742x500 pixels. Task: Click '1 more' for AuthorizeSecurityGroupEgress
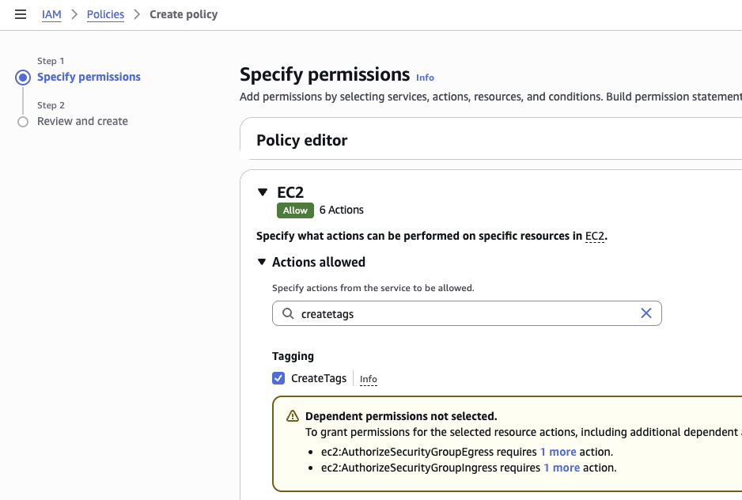tap(558, 452)
